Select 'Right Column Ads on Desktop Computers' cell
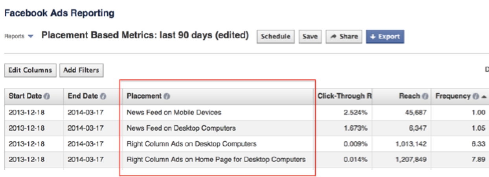The height and width of the screenshot is (177, 489). 218,144
